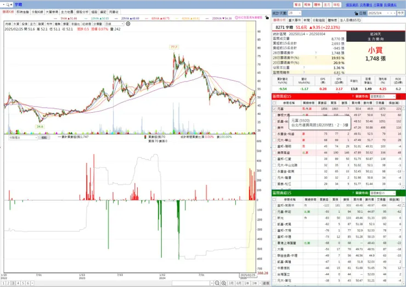This screenshot has width=406, height=287.
Task: Open the 日線 timeframe dropdown
Action: pyautogui.click(x=114, y=24)
